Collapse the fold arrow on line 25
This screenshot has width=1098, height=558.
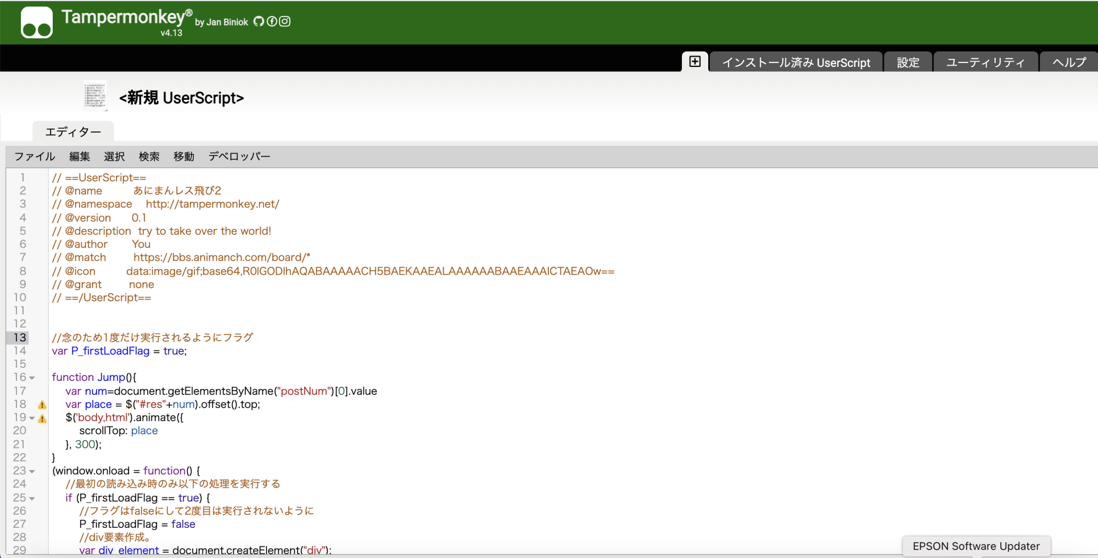coord(32,499)
